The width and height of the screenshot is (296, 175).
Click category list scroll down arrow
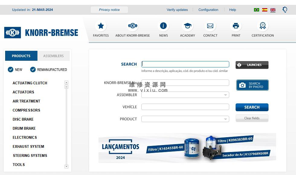(x=66, y=167)
